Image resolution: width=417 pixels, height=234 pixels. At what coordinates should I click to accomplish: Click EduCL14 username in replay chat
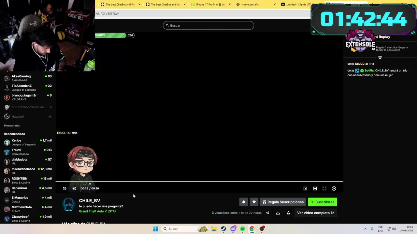[361, 64]
